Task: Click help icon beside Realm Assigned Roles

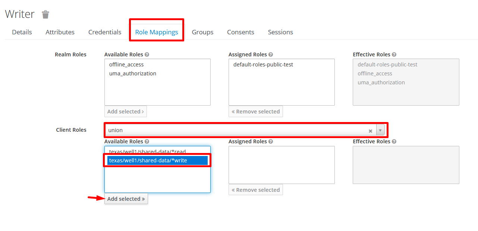Action: coord(271,54)
